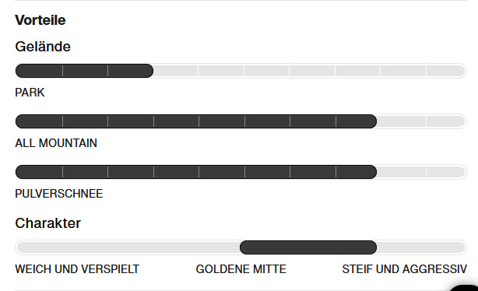478x291 pixels.
Task: Click the grey unfilled end of the All Mountain bar
Action: [x=421, y=121]
